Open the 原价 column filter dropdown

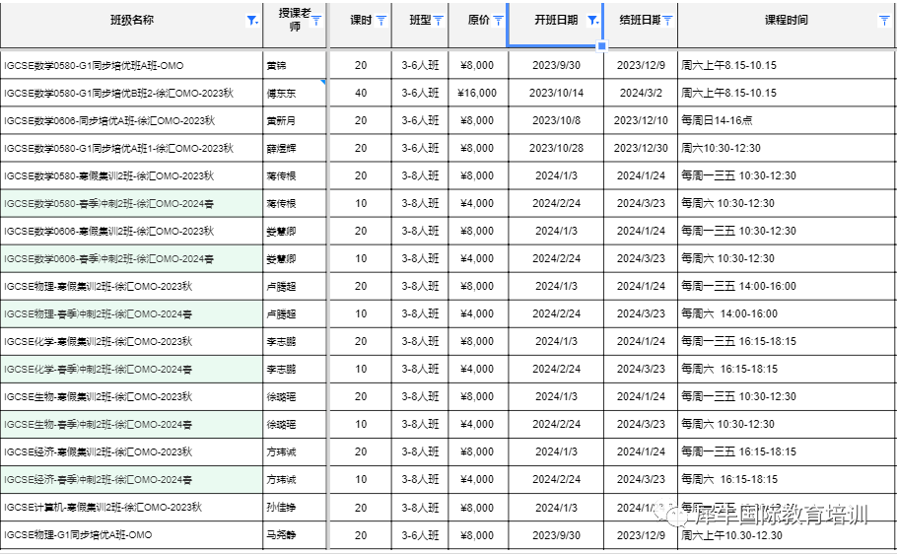[498, 21]
